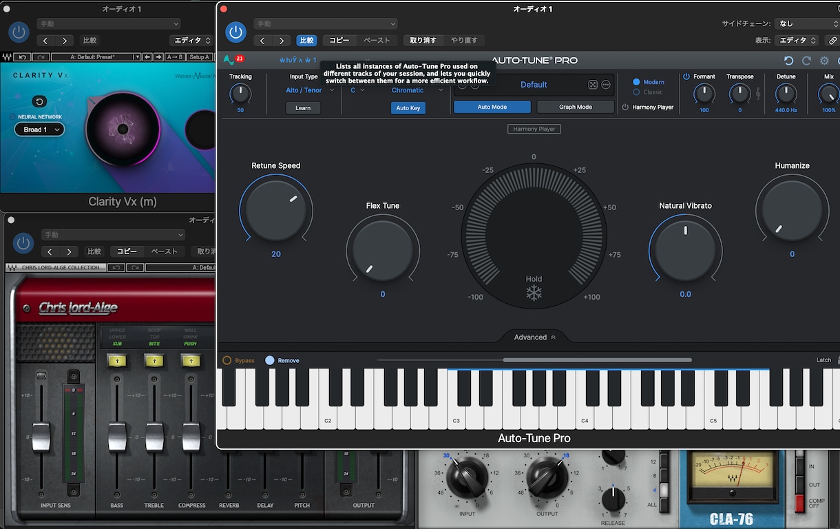
Task: Click the large Clarity Vx main knob
Action: coord(123,129)
